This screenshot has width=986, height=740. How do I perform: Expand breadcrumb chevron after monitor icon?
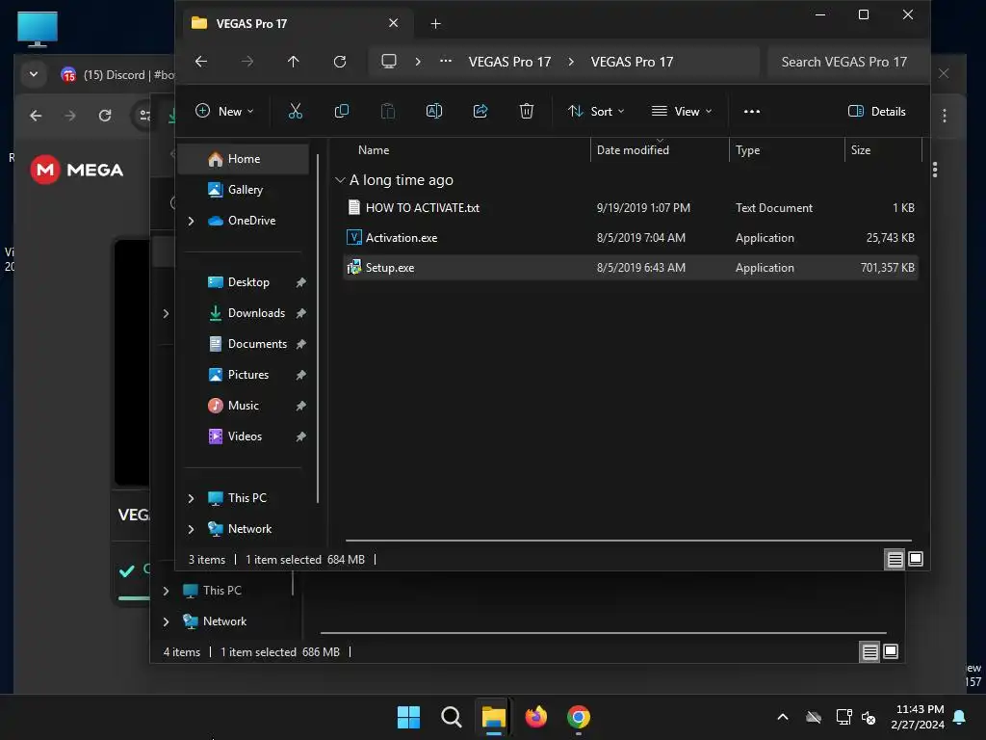click(418, 61)
